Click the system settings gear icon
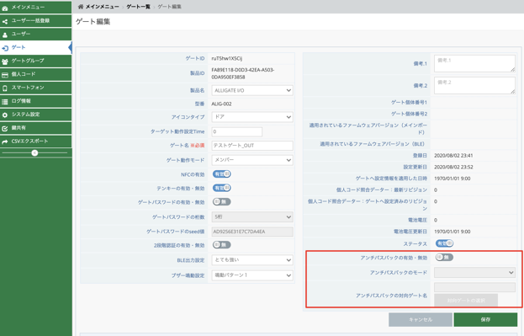The width and height of the screenshot is (524, 336). [x=5, y=115]
